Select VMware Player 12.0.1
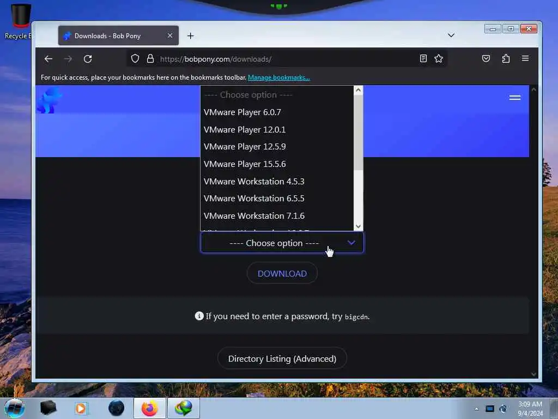This screenshot has width=558, height=419. [x=277, y=130]
